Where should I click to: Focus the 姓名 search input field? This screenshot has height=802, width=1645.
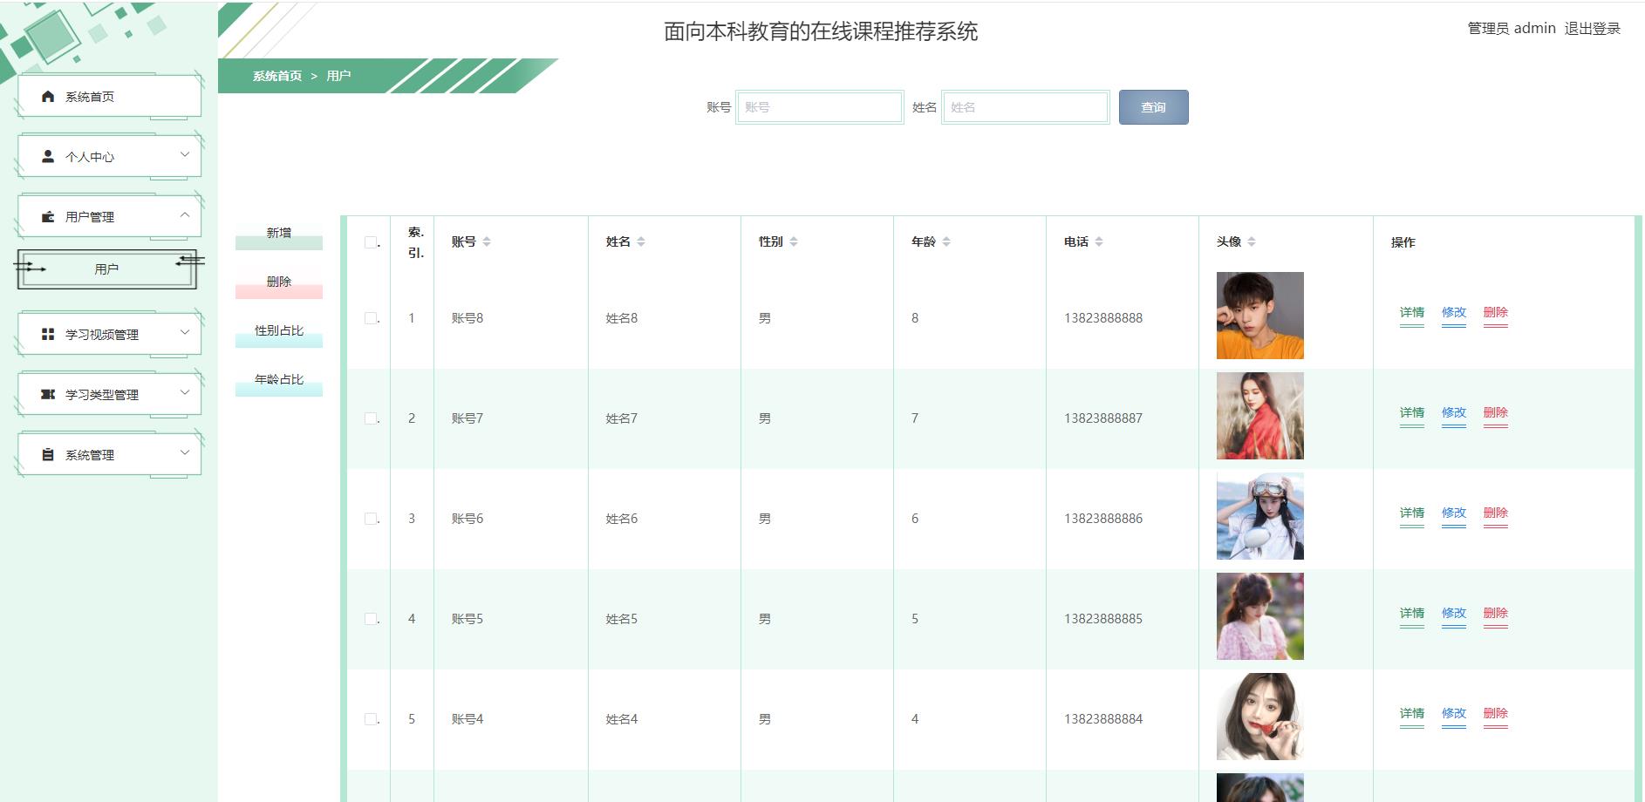1025,107
